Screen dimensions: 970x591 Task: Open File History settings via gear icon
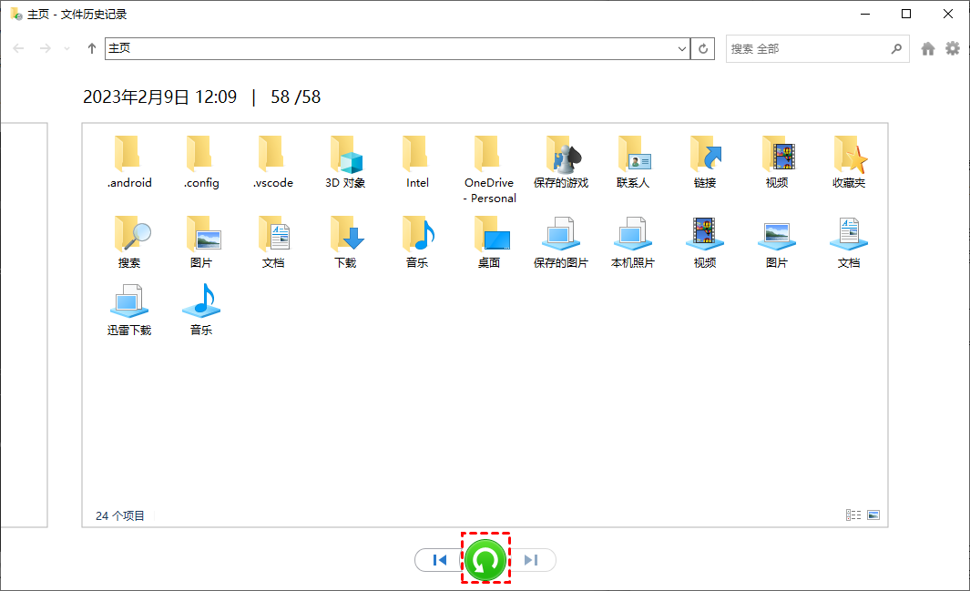click(x=953, y=48)
